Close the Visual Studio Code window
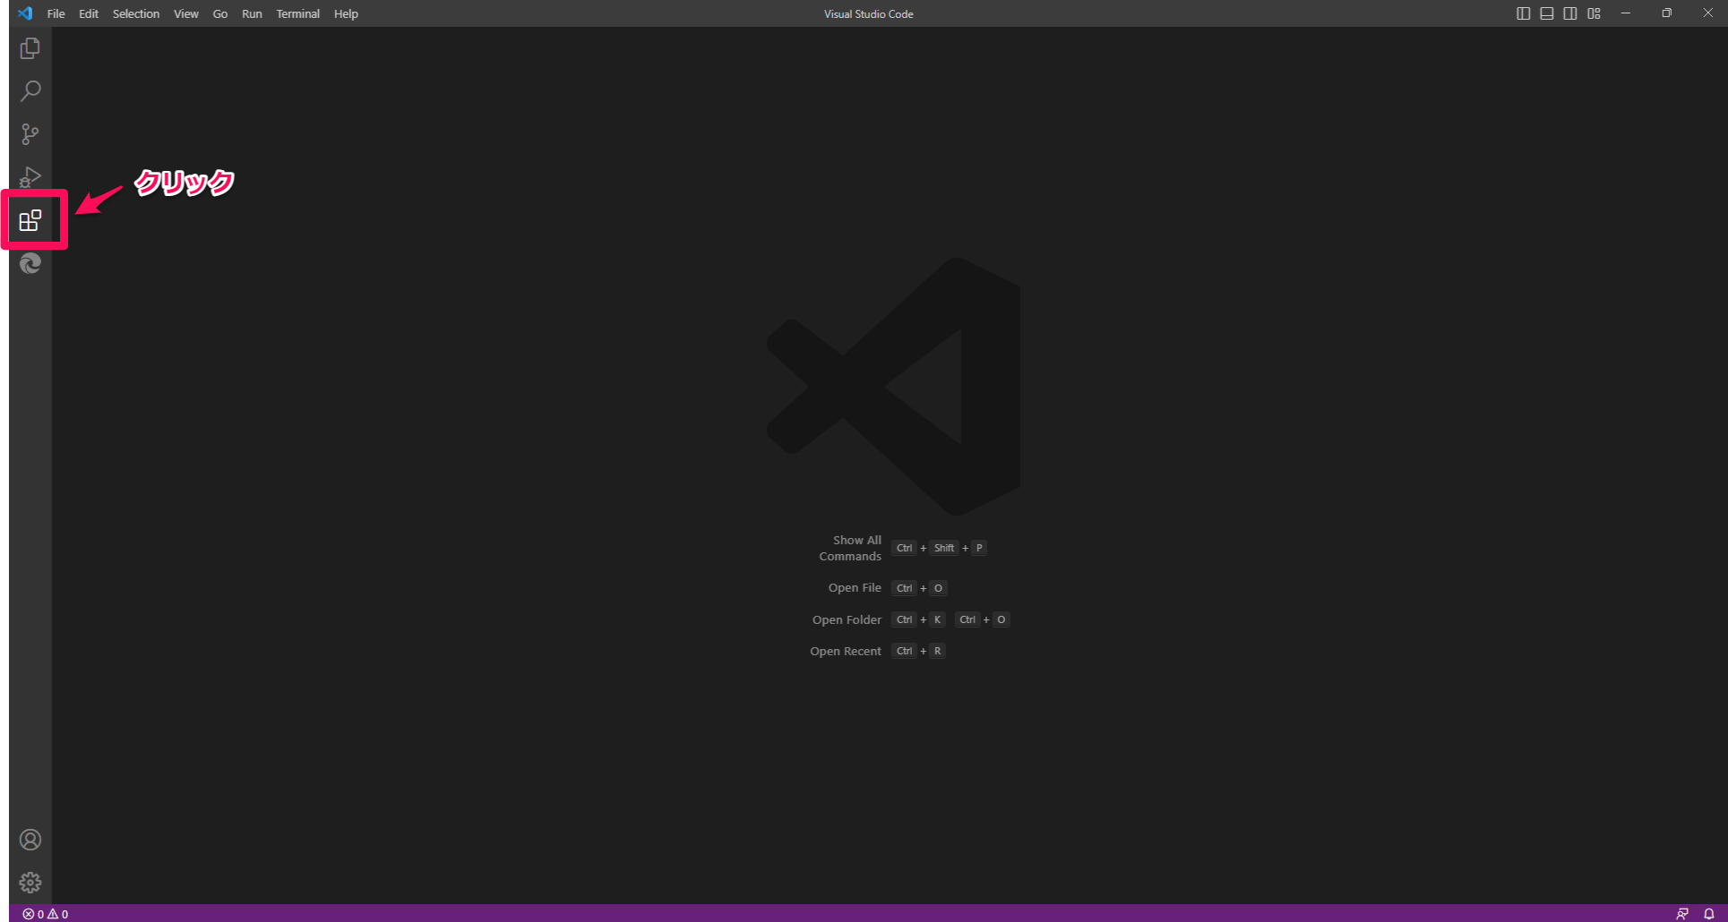 click(1707, 13)
